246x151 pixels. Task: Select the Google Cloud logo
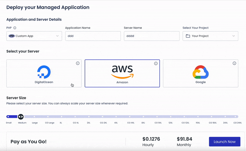tap(200, 72)
